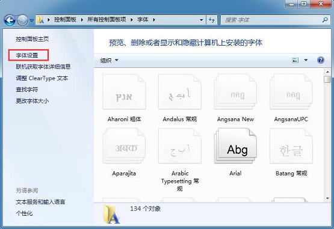Open 个性化 link
334x229 pixels.
pos(24,213)
